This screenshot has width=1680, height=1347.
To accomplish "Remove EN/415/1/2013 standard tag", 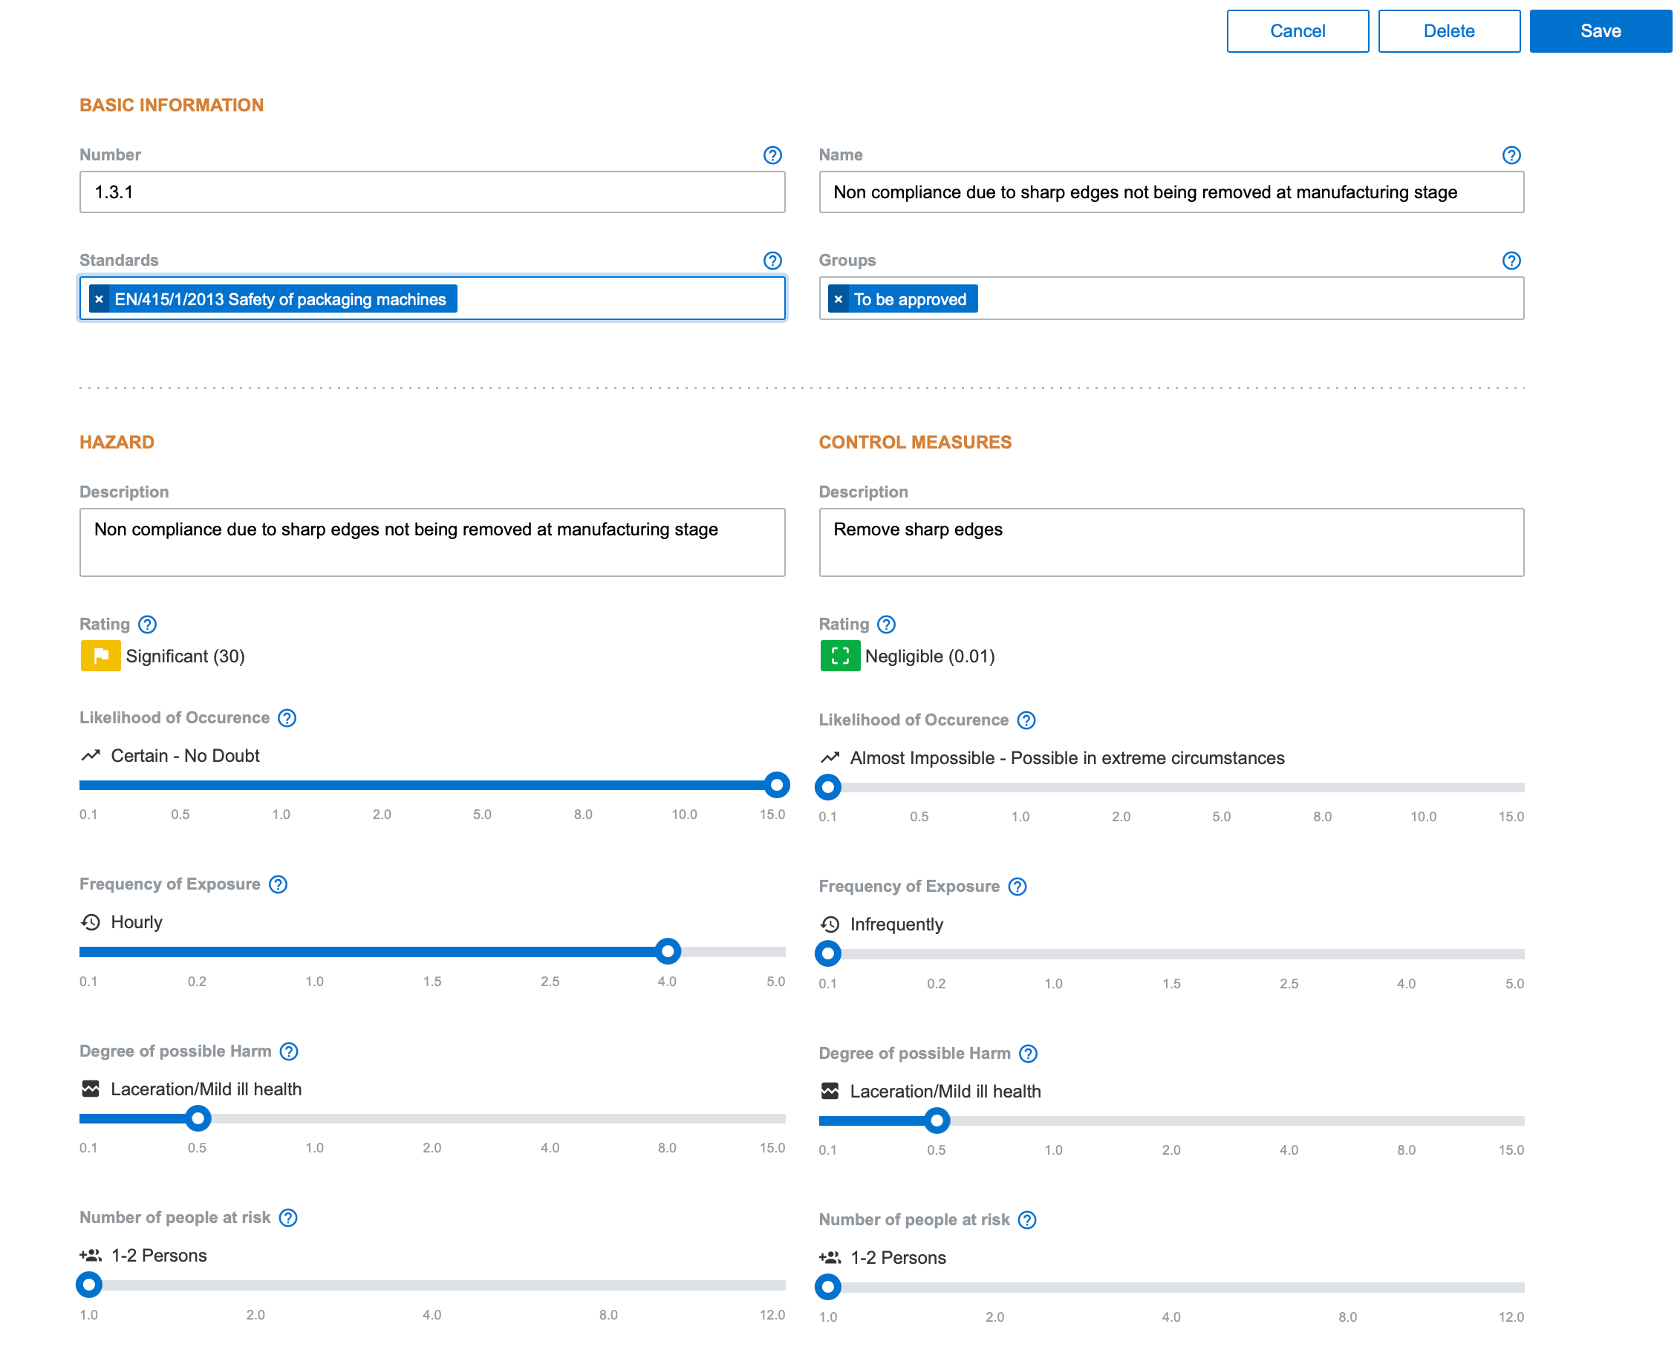I will tap(99, 299).
